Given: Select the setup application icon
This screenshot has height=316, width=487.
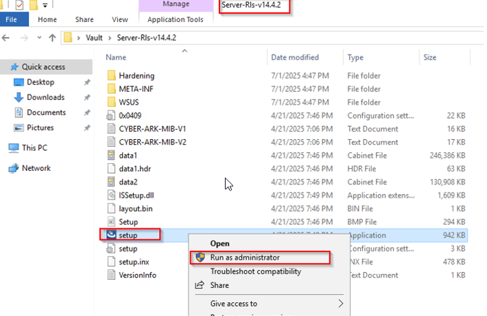Looking at the screenshot, I should tap(111, 235).
